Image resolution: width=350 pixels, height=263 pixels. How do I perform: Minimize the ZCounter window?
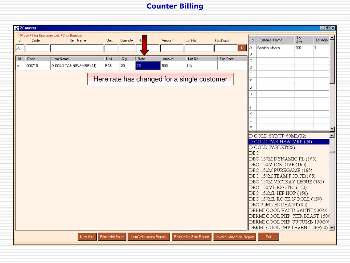322,28
